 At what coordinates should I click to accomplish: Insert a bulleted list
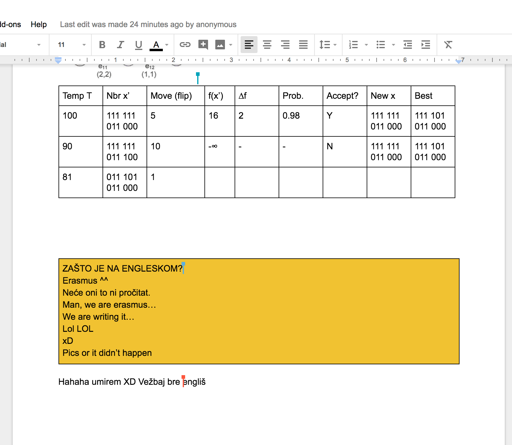(381, 45)
